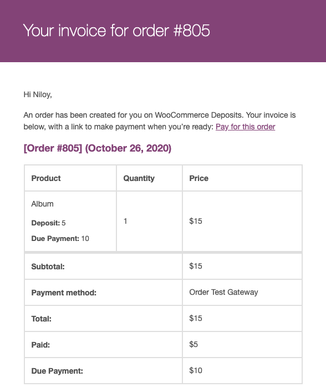Image resolution: width=326 pixels, height=392 pixels.
Task: Click the Due Payment: 10 item detail
Action: (60, 239)
